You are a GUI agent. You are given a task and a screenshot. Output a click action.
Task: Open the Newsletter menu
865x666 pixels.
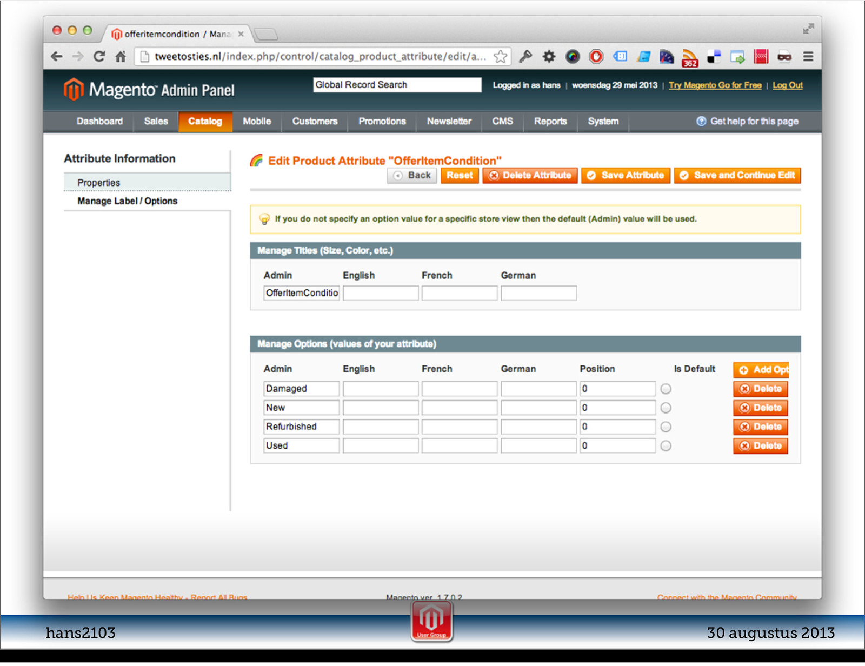[449, 122]
